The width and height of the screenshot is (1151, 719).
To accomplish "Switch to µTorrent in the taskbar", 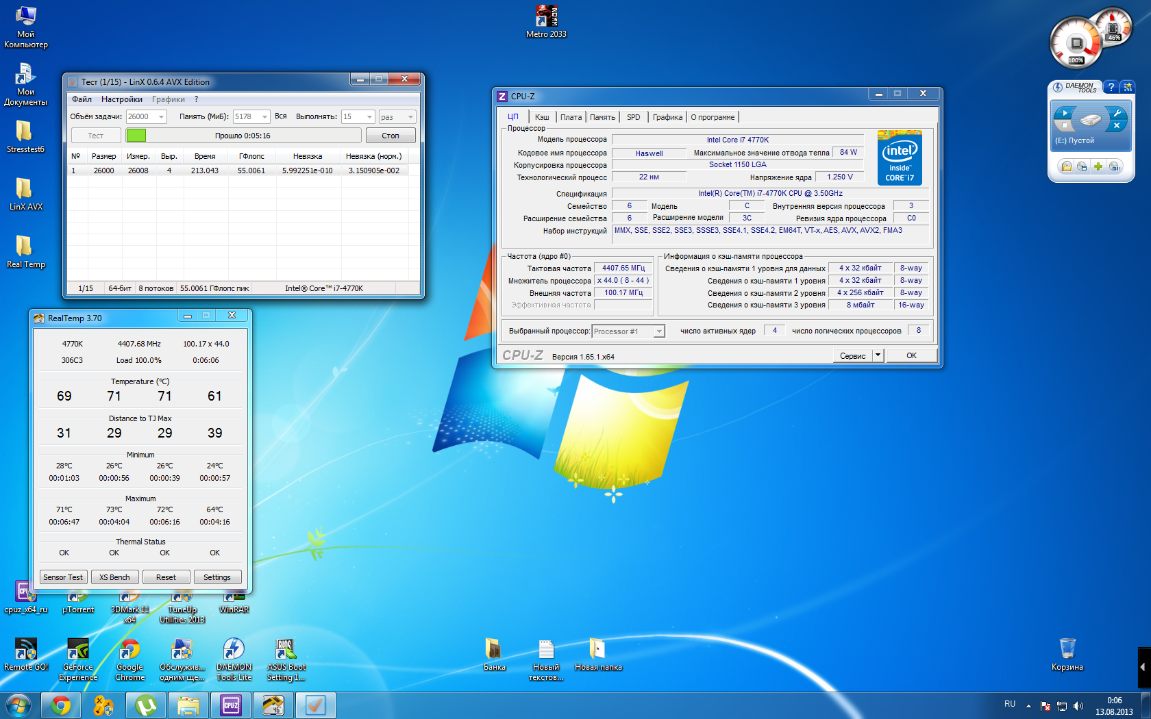I will coord(146,705).
